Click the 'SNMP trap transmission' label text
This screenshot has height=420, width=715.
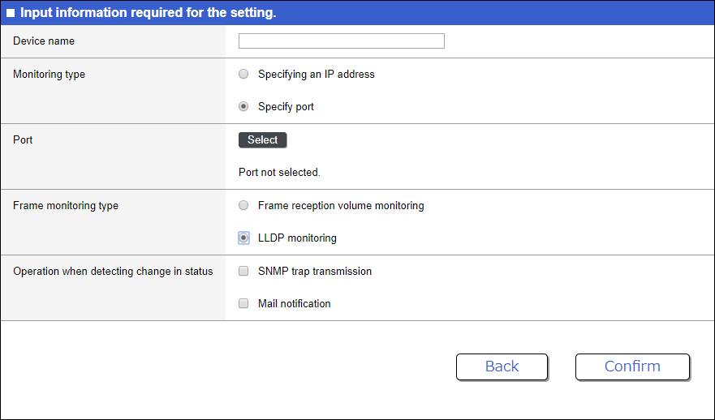tap(315, 272)
